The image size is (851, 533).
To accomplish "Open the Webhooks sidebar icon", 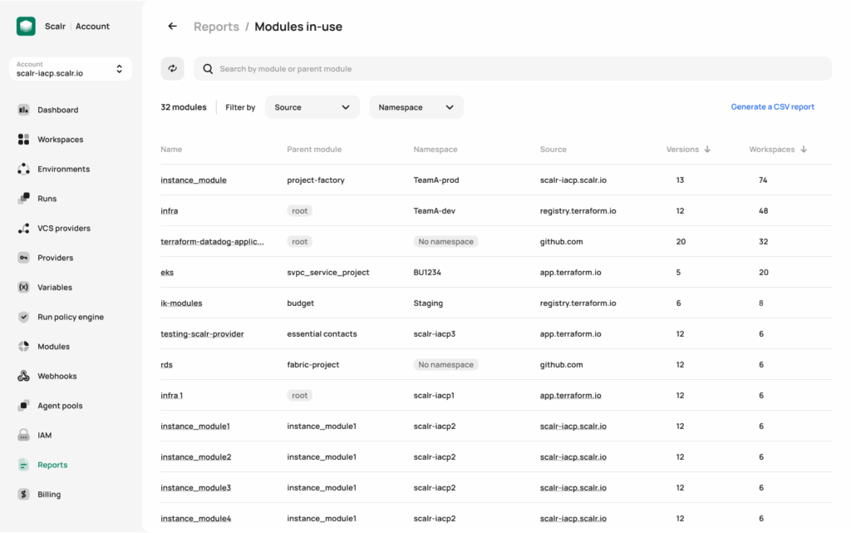I will (x=23, y=376).
